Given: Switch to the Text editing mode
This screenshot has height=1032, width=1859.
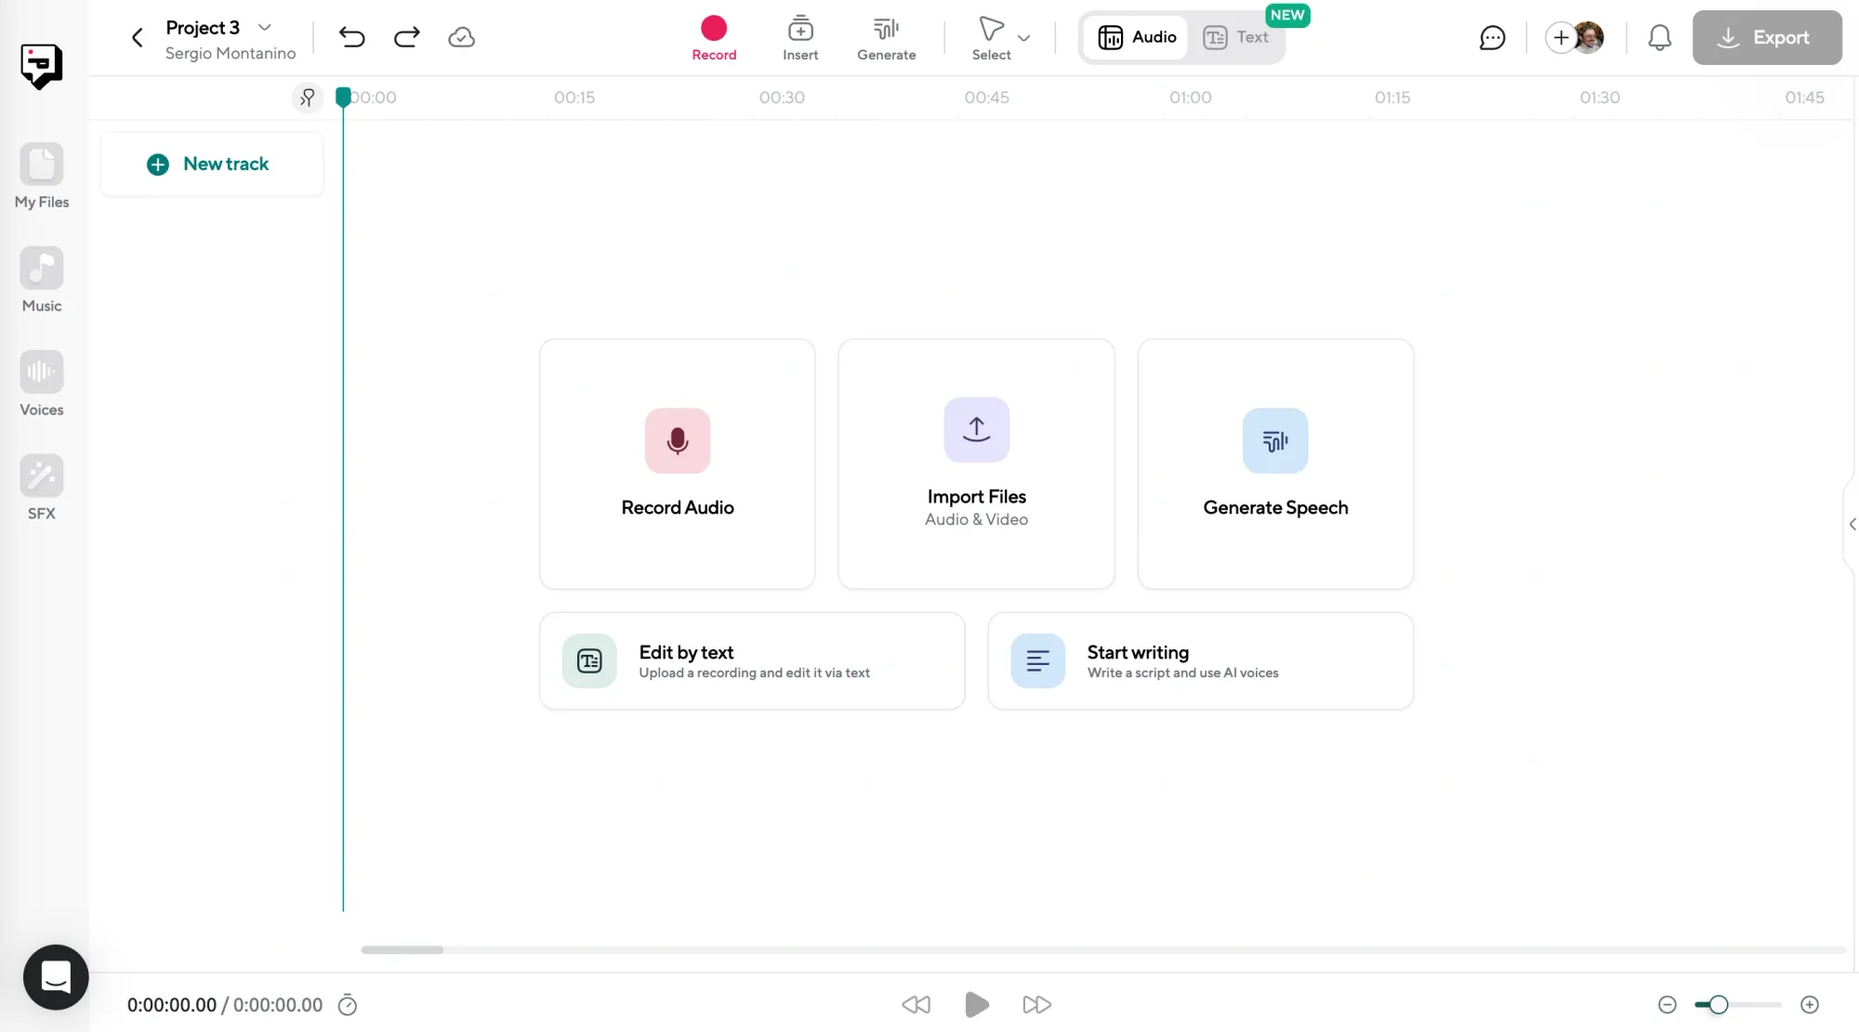Looking at the screenshot, I should point(1236,37).
